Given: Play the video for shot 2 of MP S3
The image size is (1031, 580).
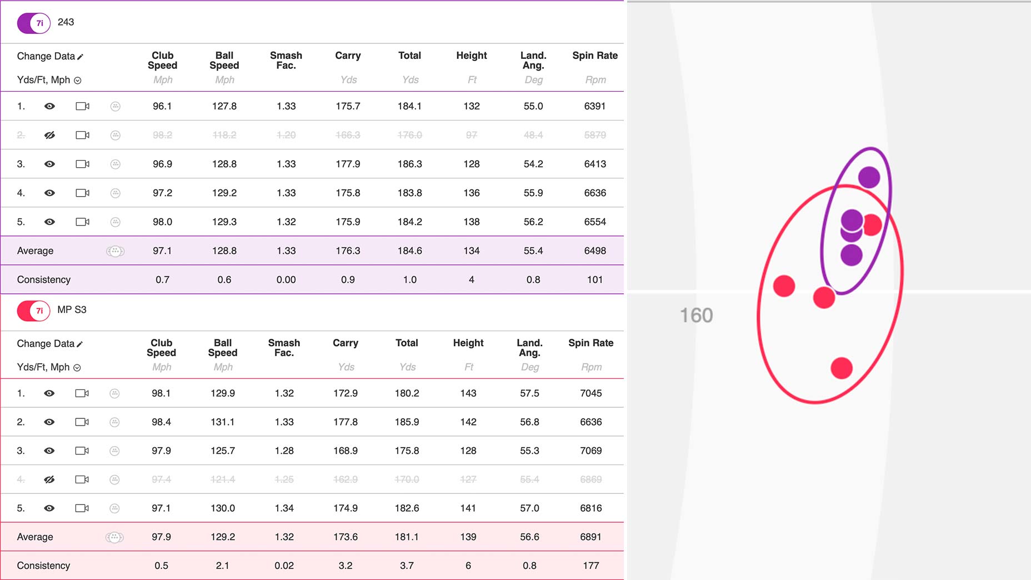Looking at the screenshot, I should (x=82, y=422).
